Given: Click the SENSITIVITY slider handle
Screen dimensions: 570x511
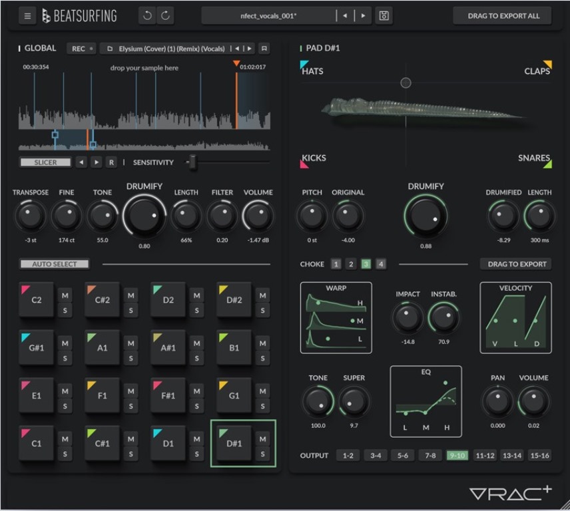Looking at the screenshot, I should [x=192, y=162].
